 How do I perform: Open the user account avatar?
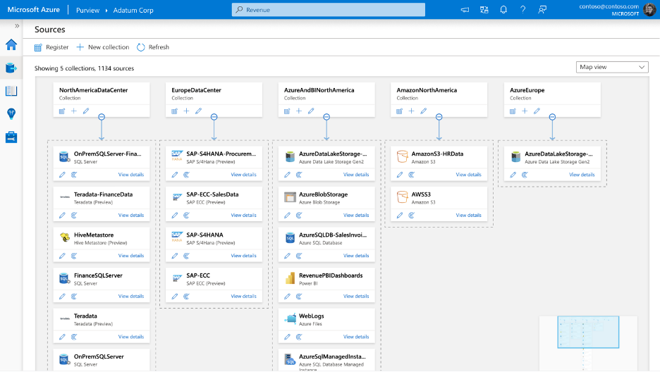coord(649,9)
